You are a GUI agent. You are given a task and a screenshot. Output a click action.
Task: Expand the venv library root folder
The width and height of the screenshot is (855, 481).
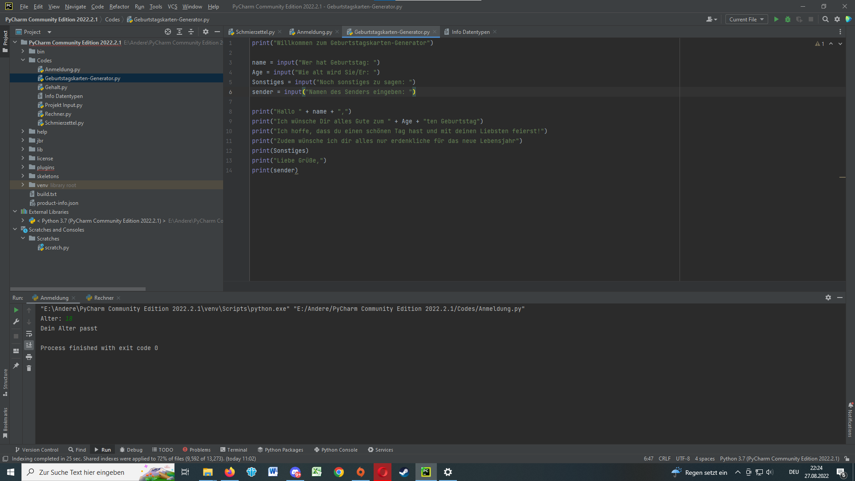[x=23, y=185]
